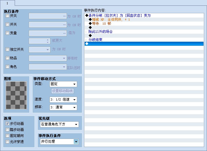Open the 优先级 dropdown 在普通角色下方
The width and height of the screenshot is (207, 151).
coord(59,124)
